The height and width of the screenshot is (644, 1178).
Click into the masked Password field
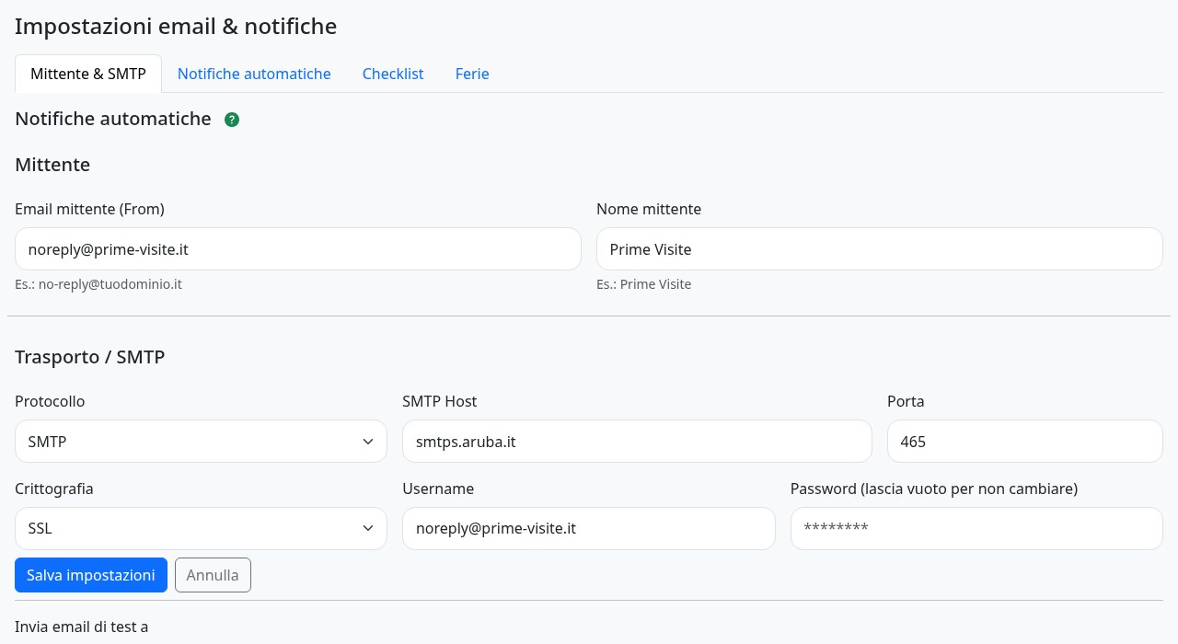[976, 528]
